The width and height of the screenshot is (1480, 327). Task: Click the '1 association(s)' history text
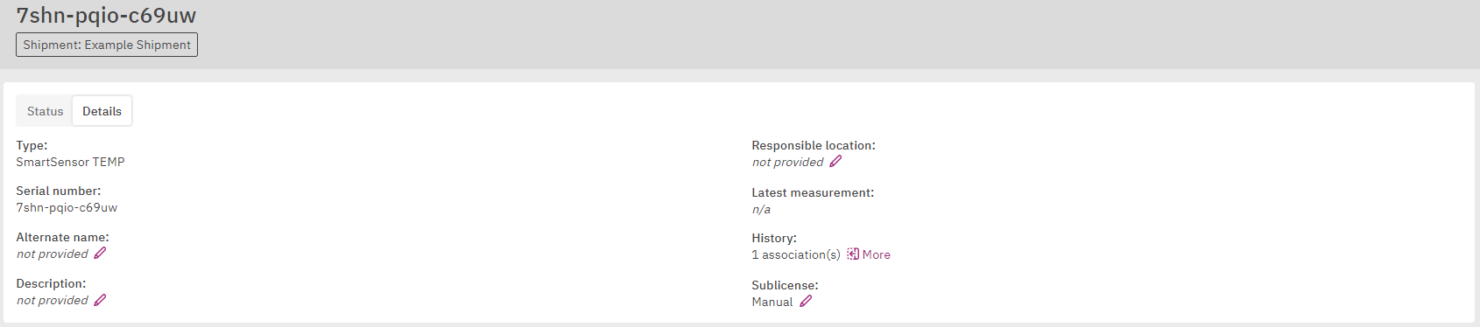pyautogui.click(x=795, y=255)
